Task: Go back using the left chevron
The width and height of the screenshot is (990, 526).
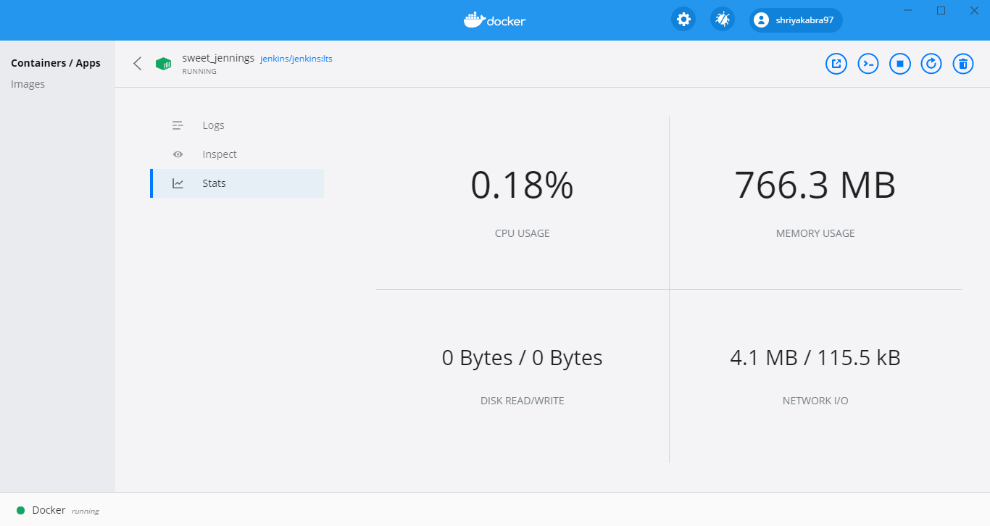Action: [x=138, y=64]
